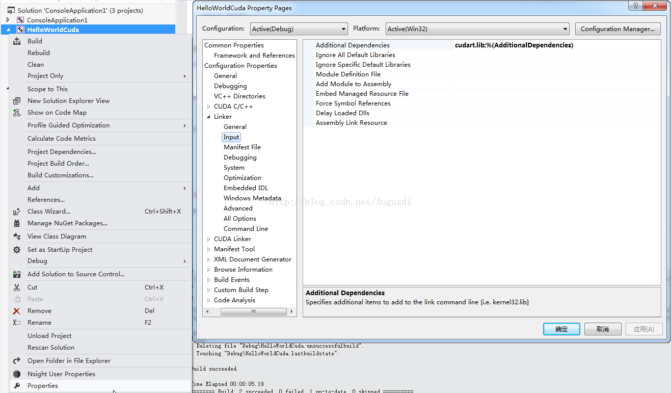671x393 pixels.
Task: Click the ConsoleApplication1 project icon
Action: coord(21,20)
